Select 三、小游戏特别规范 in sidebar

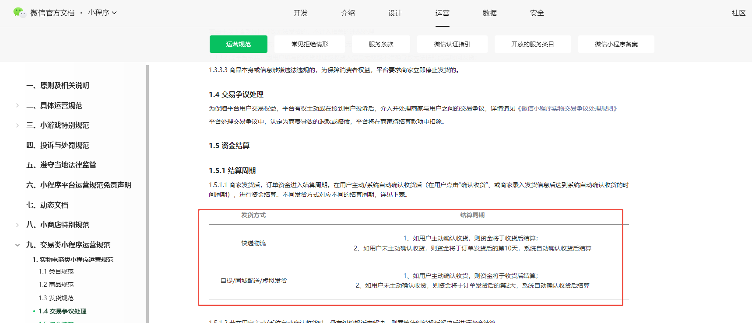coord(58,125)
